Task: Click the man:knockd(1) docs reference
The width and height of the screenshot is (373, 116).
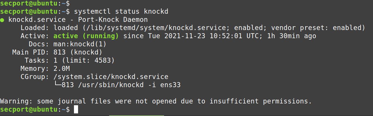Action: 80,44
